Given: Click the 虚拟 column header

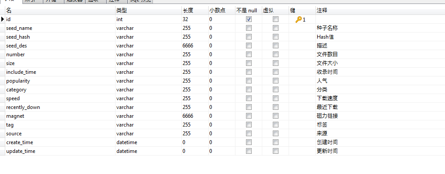Looking at the screenshot, I should coord(275,11).
